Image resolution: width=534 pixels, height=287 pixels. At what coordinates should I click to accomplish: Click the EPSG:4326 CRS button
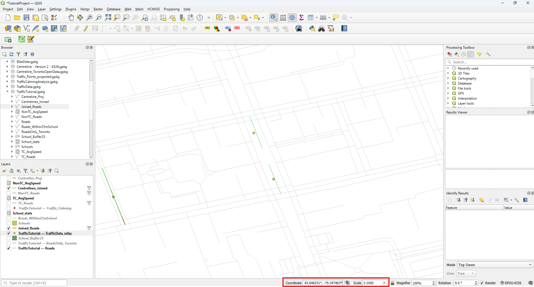pos(511,283)
